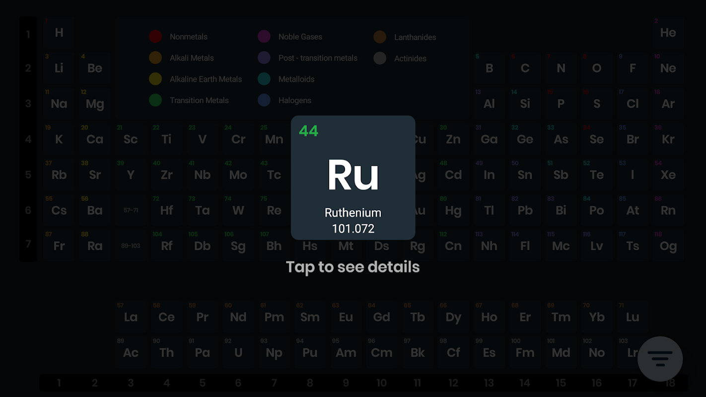Tap the Ruthenium element card
The width and height of the screenshot is (706, 397).
pos(353,178)
